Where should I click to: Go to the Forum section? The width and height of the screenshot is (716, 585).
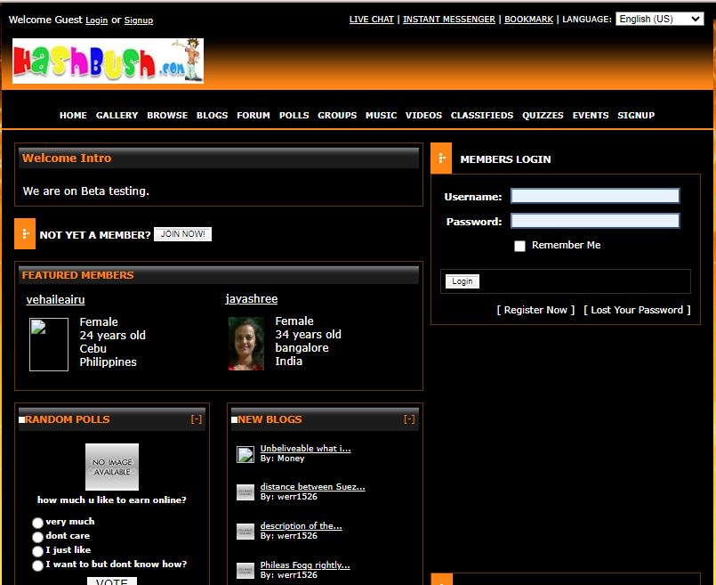253,115
